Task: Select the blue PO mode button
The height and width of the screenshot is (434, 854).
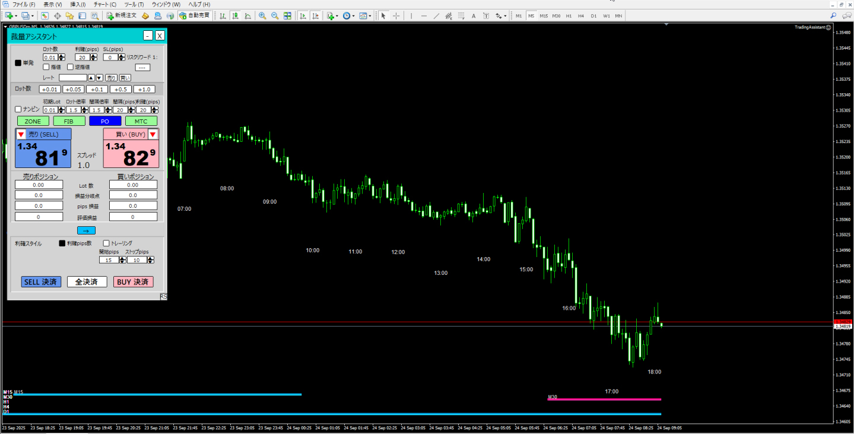Action: [x=105, y=121]
